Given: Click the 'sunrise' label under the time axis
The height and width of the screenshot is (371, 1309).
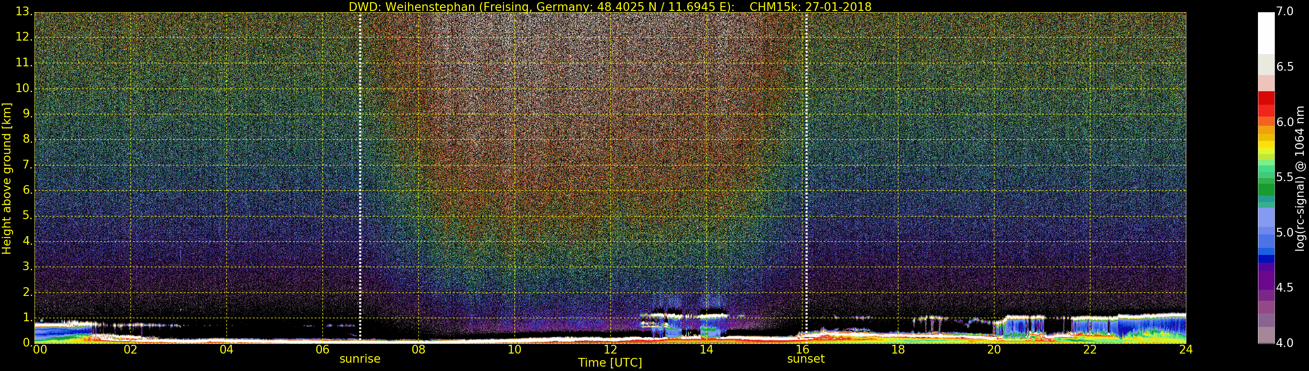Looking at the screenshot, I should pyautogui.click(x=360, y=359).
